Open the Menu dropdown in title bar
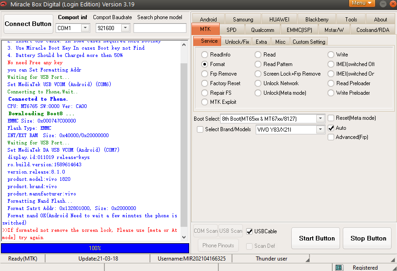Image resolution: width=397 pixels, height=271 pixels. click(362, 3)
